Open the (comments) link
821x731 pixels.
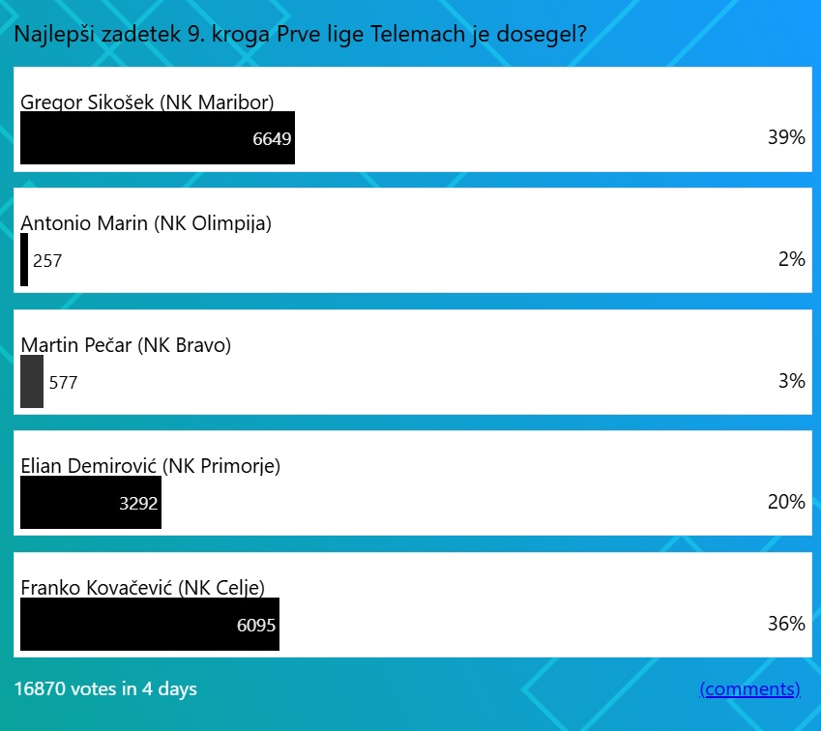(749, 689)
